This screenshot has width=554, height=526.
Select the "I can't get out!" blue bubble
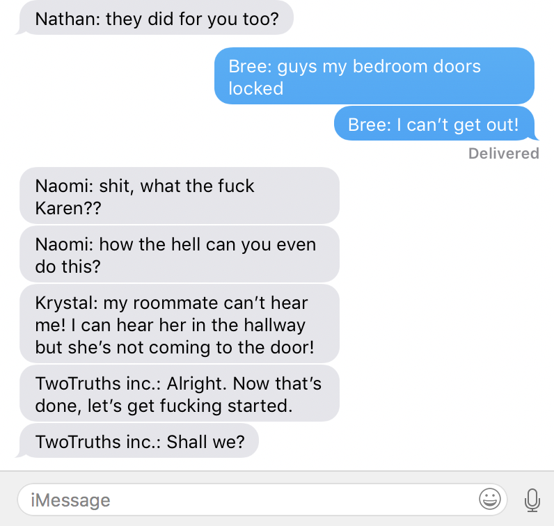pyautogui.click(x=434, y=124)
